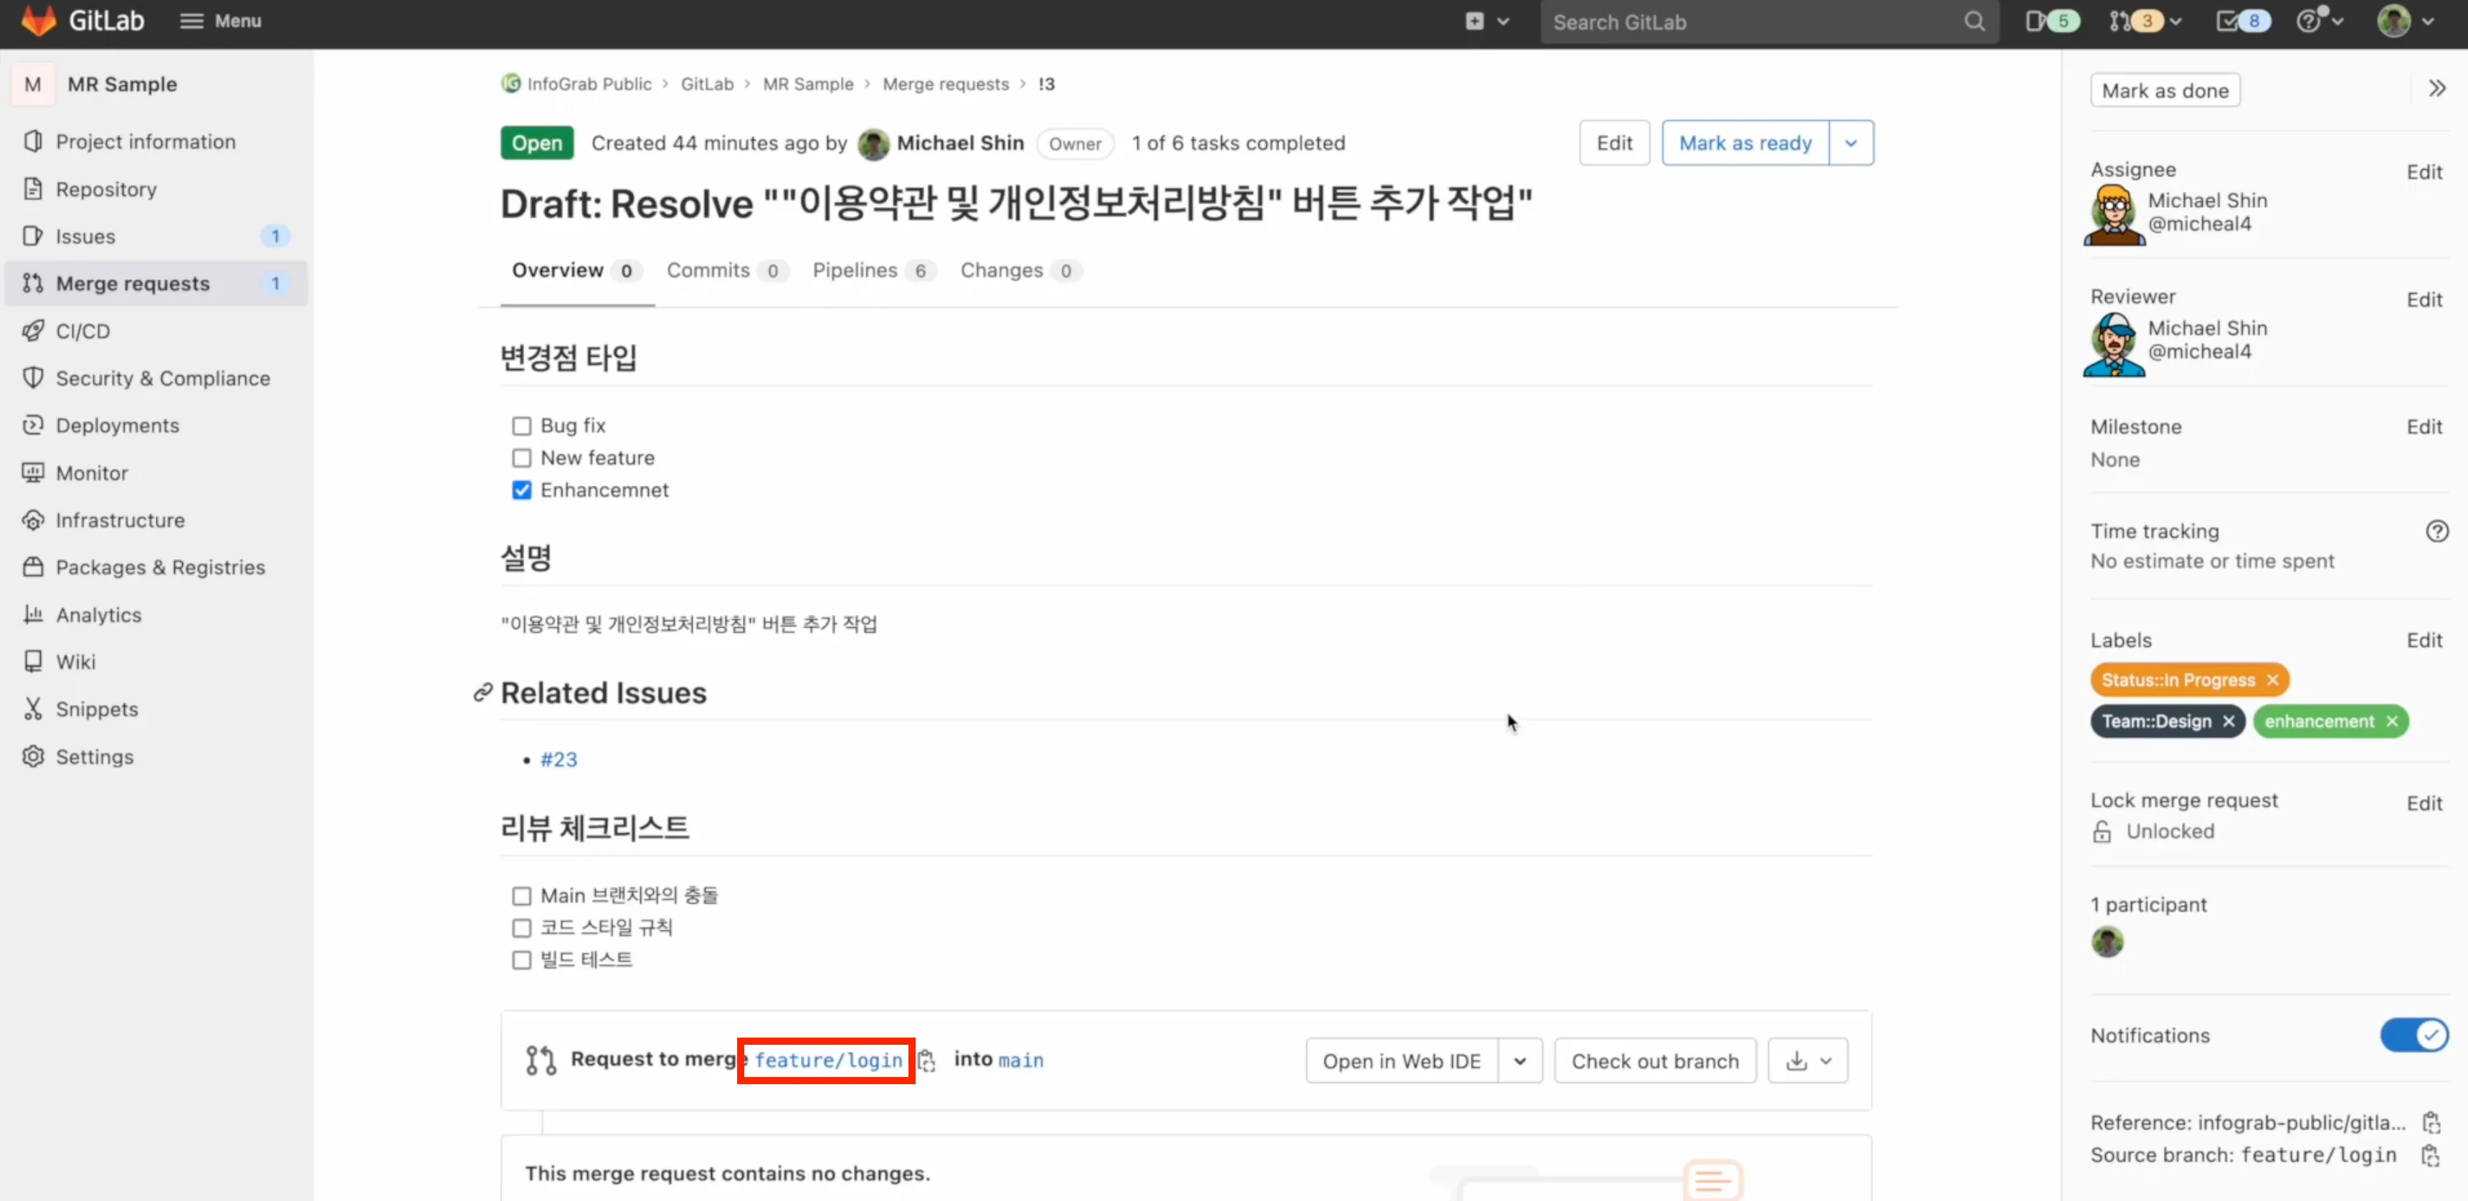This screenshot has width=2468, height=1201.
Task: Select CI/CD in the left sidebar
Action: (x=80, y=330)
